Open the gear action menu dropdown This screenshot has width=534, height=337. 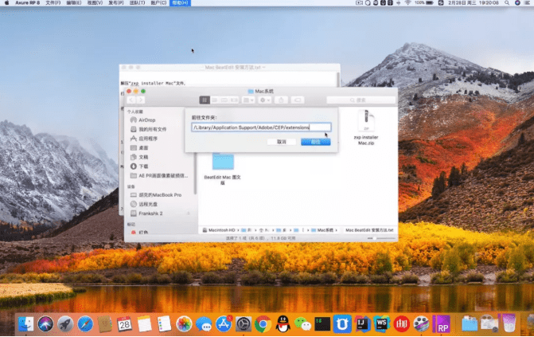[x=265, y=100]
